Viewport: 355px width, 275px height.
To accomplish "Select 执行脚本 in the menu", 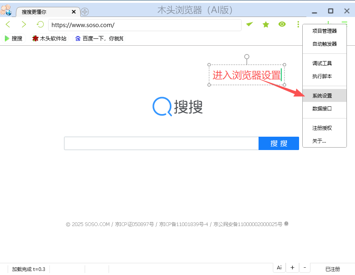I will [325, 76].
